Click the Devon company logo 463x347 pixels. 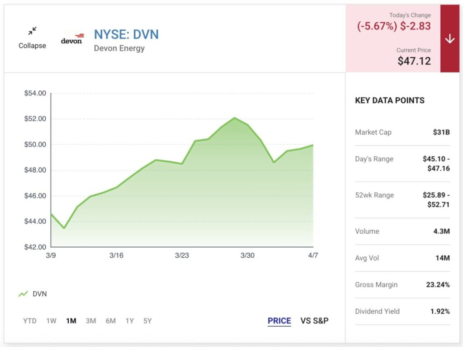(x=72, y=39)
